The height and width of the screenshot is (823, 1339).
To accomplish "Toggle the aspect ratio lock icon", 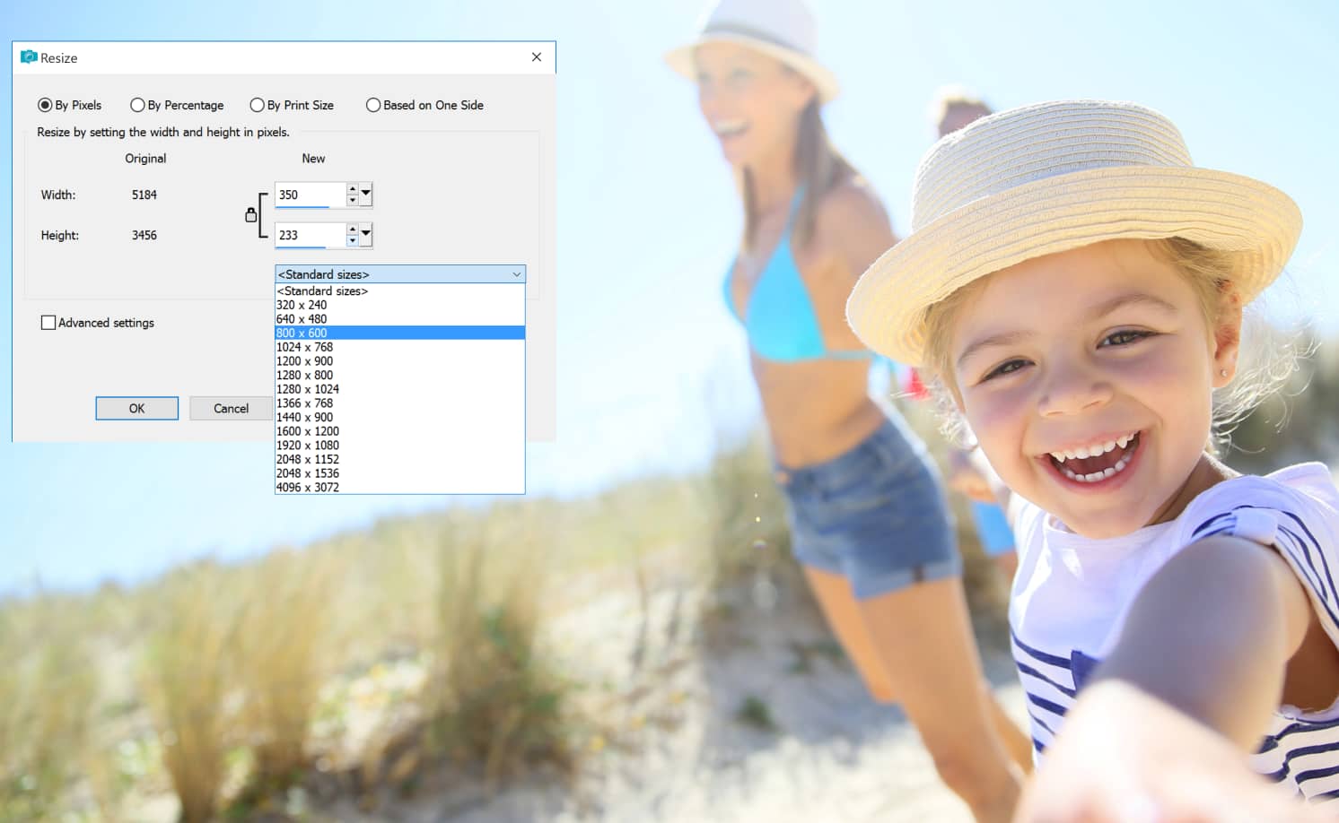I will coord(251,215).
